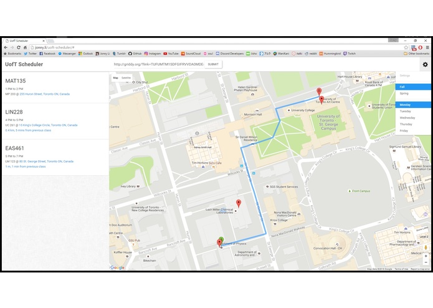The height and width of the screenshot is (308, 433).
Task: Click the browser address bar
Action: pyautogui.click(x=216, y=47)
